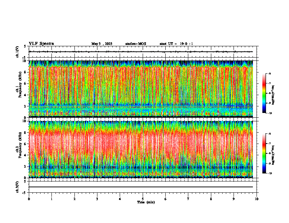Screen dimensions: 289x223
Task: Click the "6" kHz tick of ch.2 spectrogram
Action: [25, 144]
